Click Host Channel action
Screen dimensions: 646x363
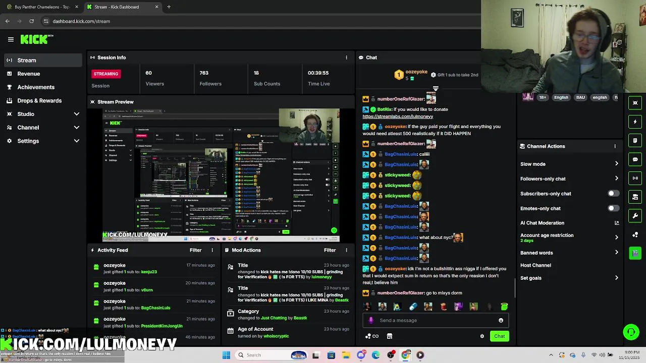pyautogui.click(x=535, y=265)
